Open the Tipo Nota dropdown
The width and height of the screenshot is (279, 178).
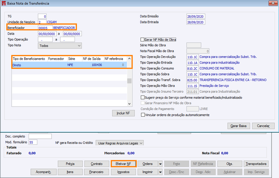coord(60,46)
